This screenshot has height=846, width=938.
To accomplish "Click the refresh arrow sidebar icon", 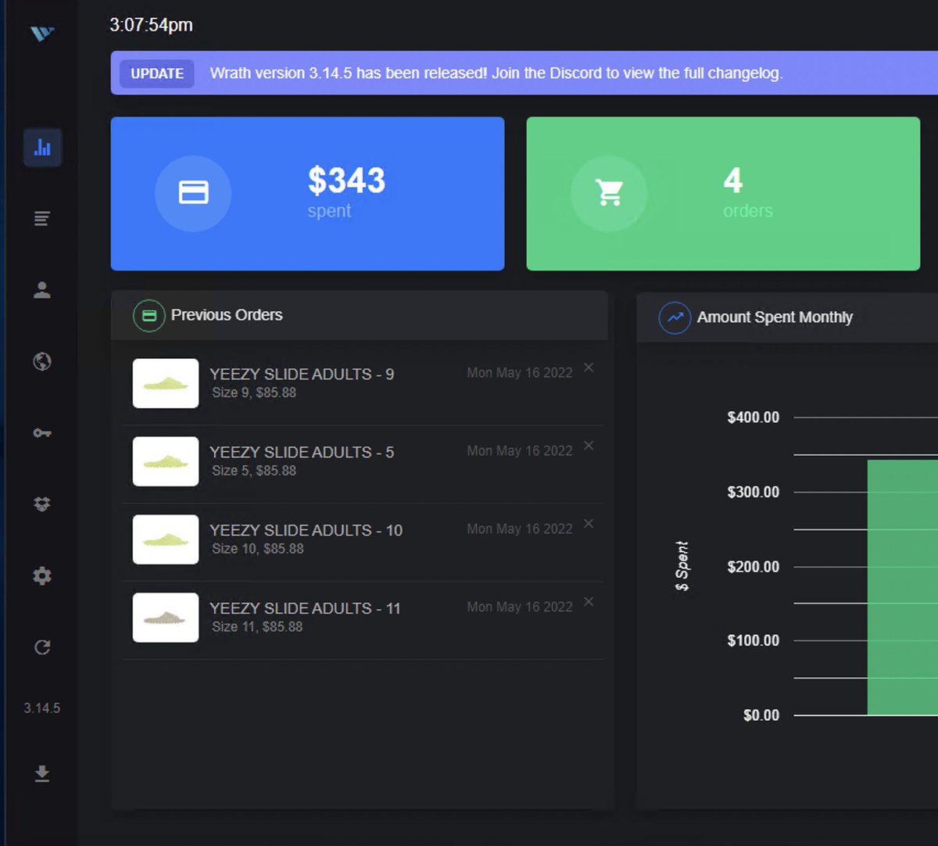I will (x=42, y=647).
